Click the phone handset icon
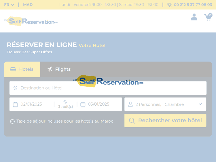 (169, 5)
